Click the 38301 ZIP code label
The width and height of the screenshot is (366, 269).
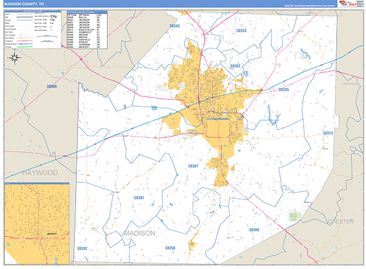tap(193, 166)
